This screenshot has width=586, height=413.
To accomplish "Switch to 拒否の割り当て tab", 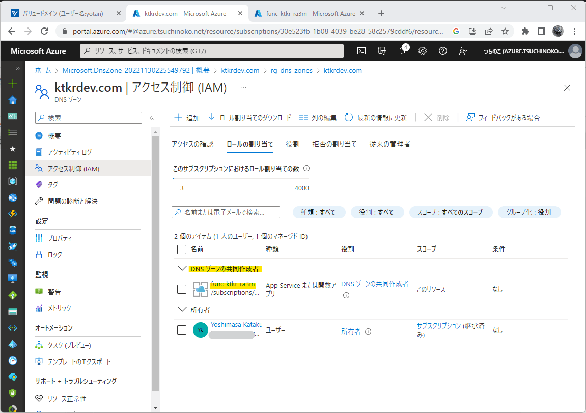I will pyautogui.click(x=334, y=144).
